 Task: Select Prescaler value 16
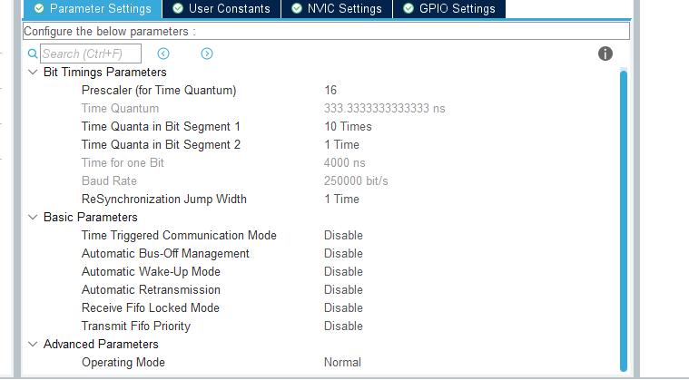point(330,91)
